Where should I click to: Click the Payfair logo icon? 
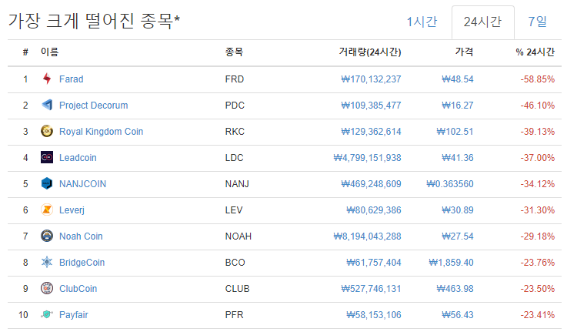click(47, 314)
